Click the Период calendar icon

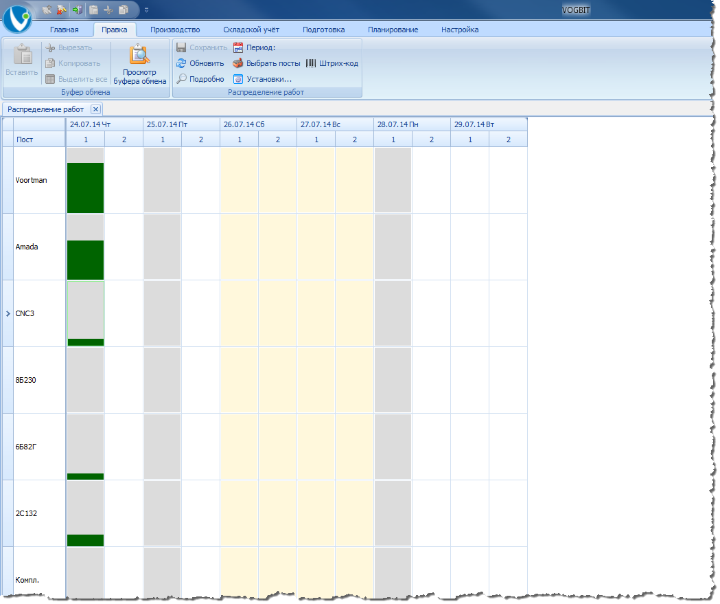pos(238,48)
